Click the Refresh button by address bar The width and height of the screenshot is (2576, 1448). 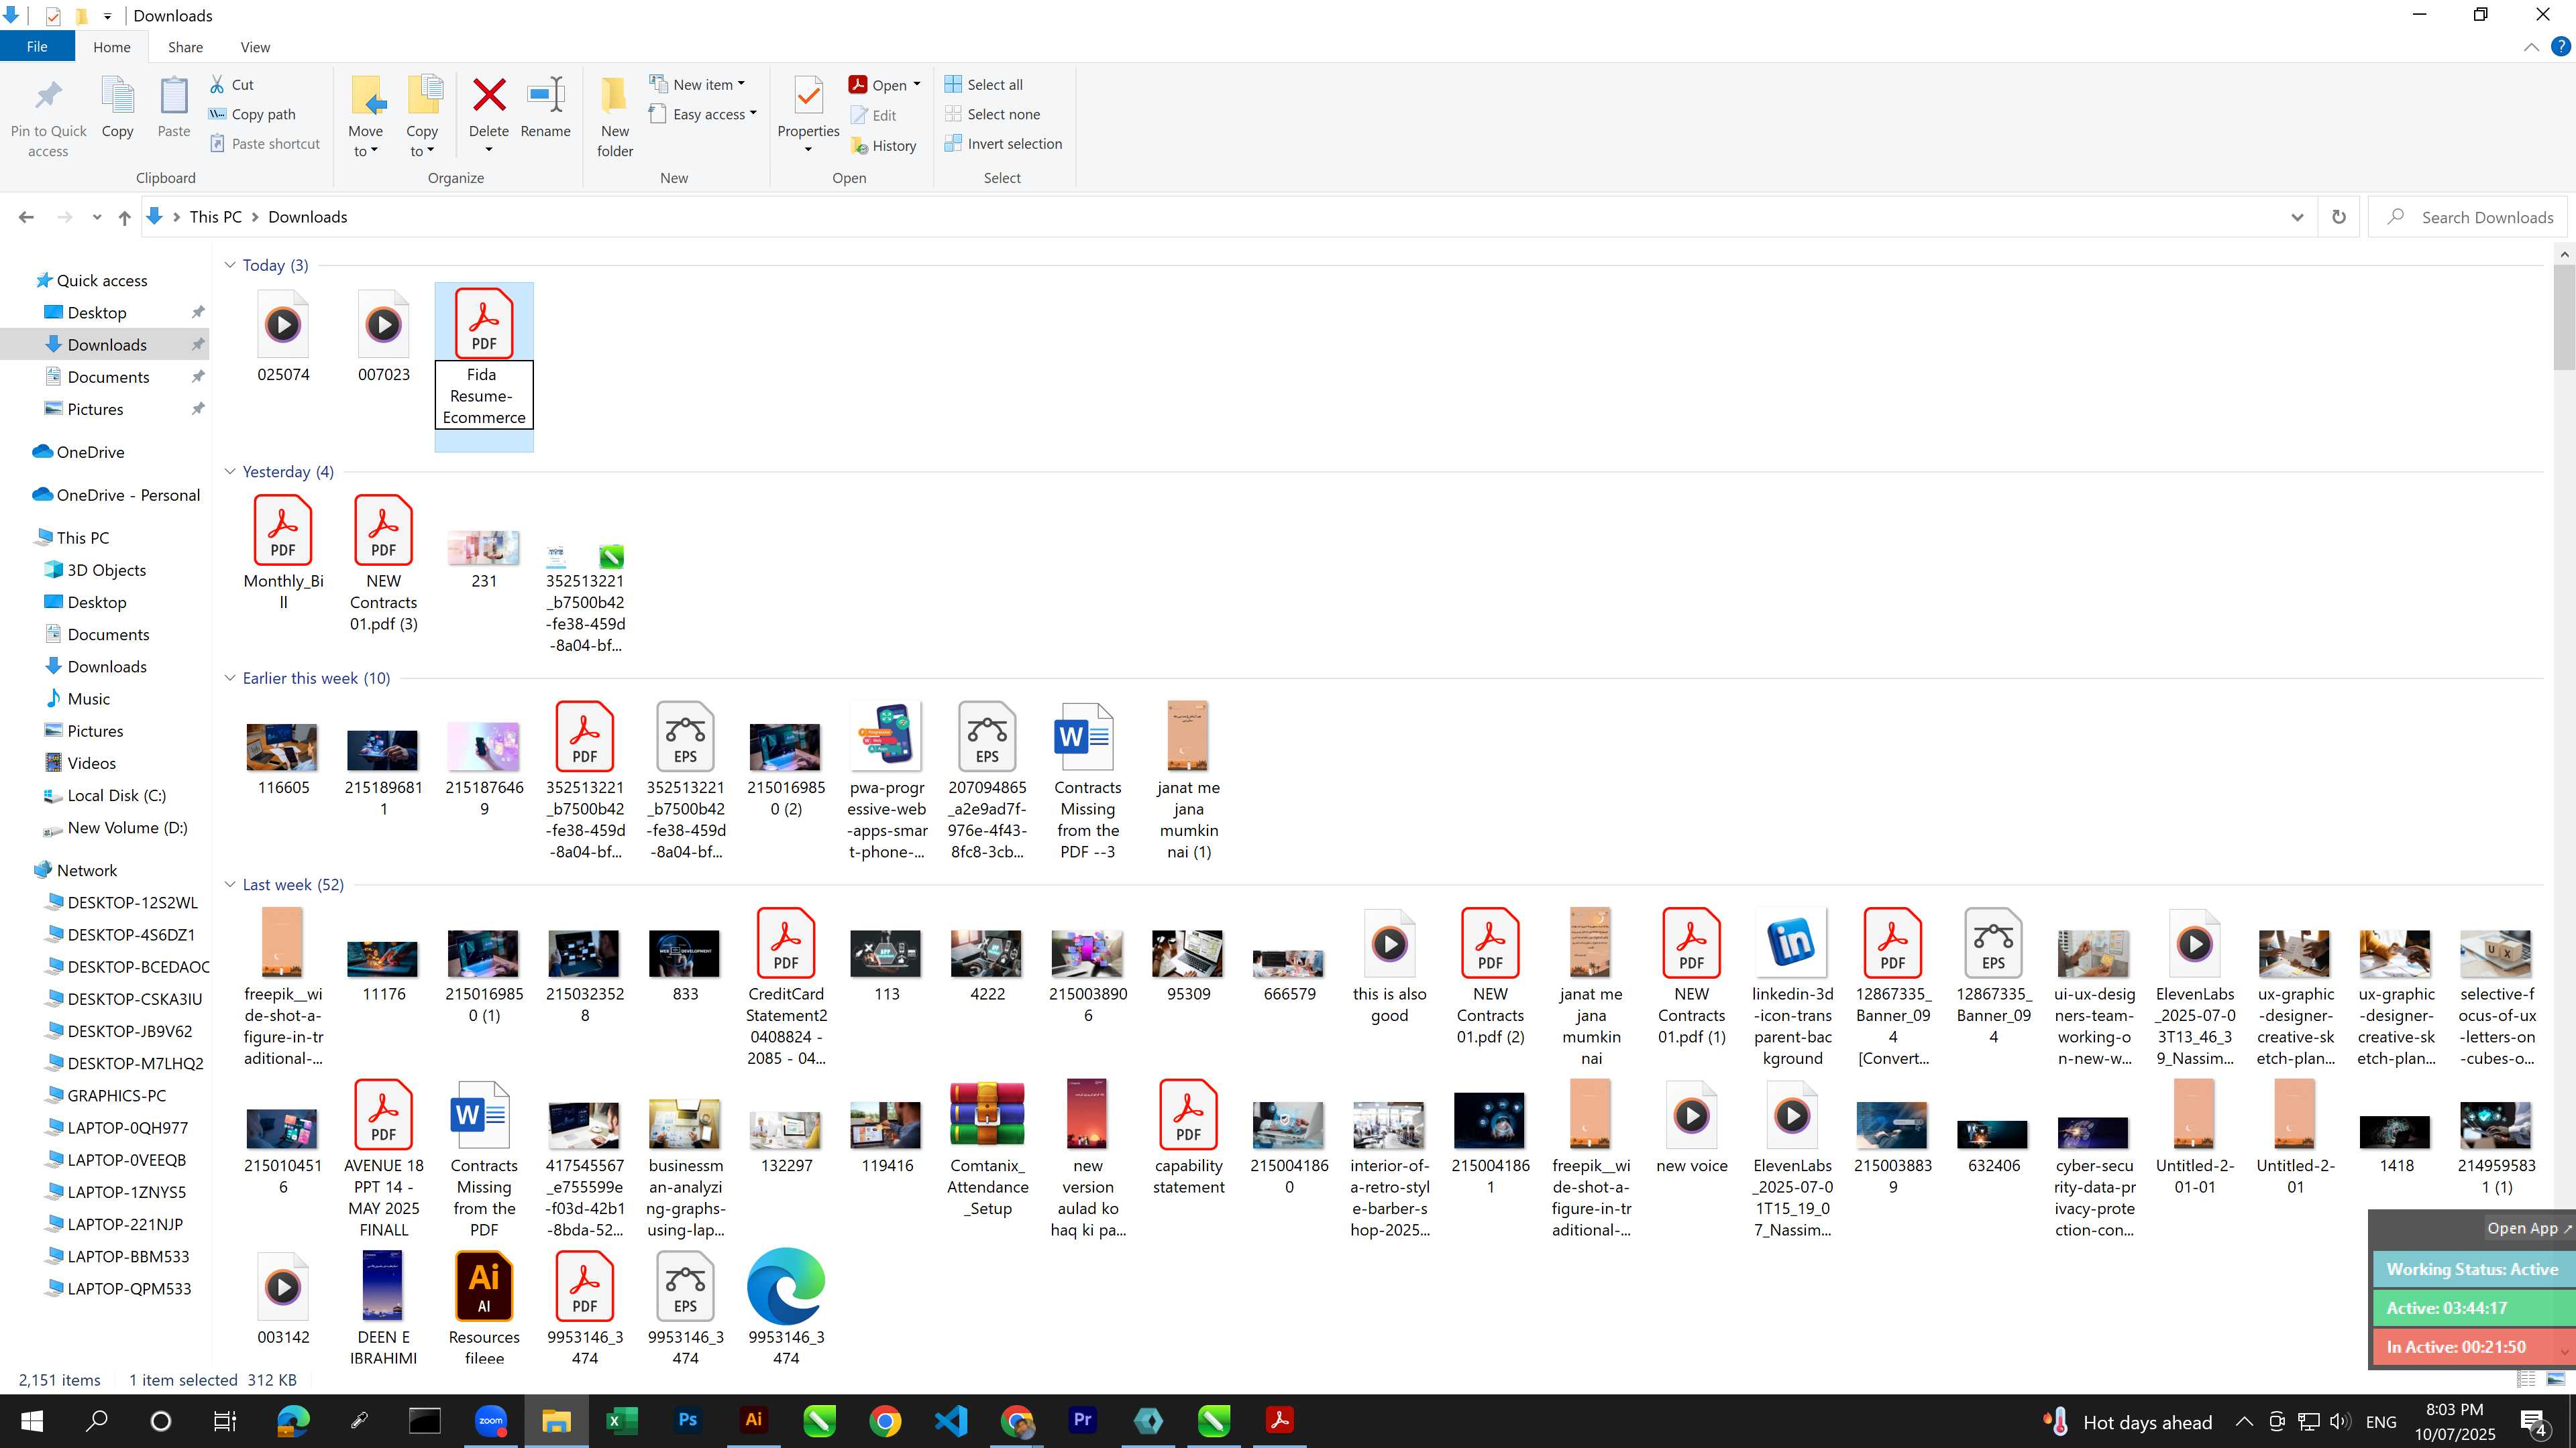point(2338,217)
